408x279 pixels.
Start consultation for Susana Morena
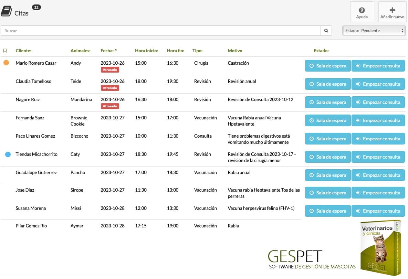378,211
